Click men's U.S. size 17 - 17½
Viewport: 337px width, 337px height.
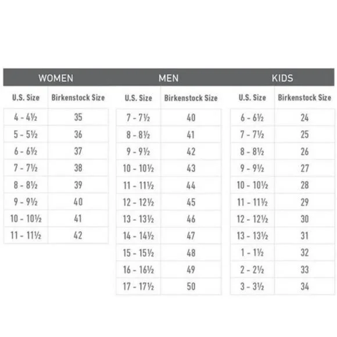(138, 286)
